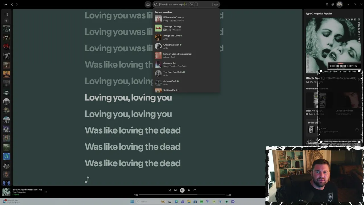Open Spotify from the Windows taskbar
Viewport: 364px width, 205px height.
201,202
